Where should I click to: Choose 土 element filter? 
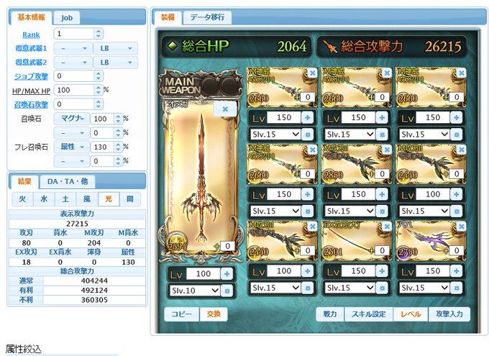65,199
